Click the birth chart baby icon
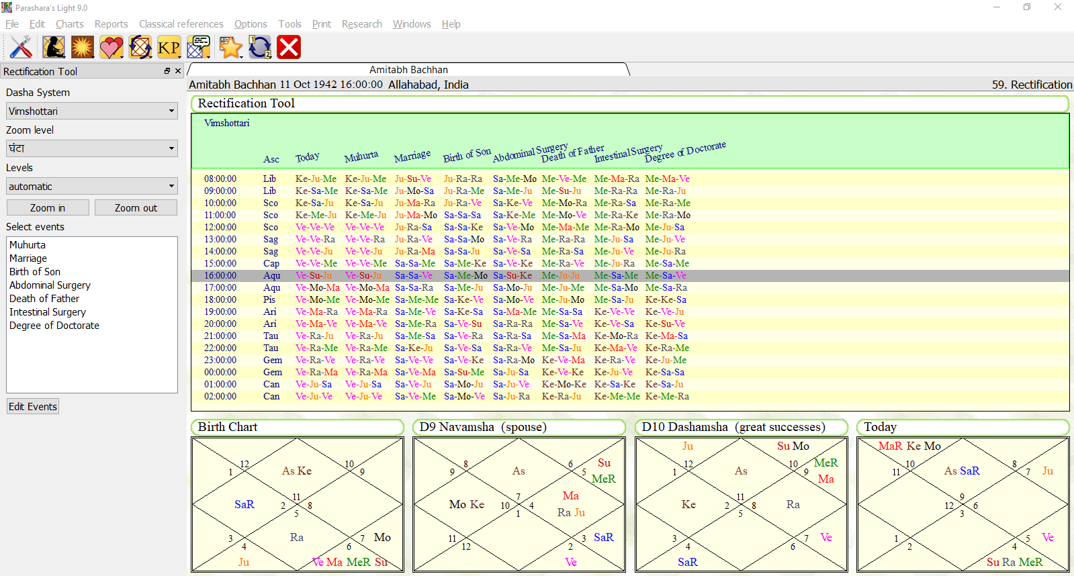The image size is (1074, 576). coord(54,47)
